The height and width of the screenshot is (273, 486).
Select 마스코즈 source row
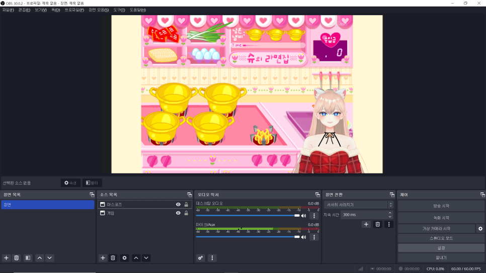point(144,205)
